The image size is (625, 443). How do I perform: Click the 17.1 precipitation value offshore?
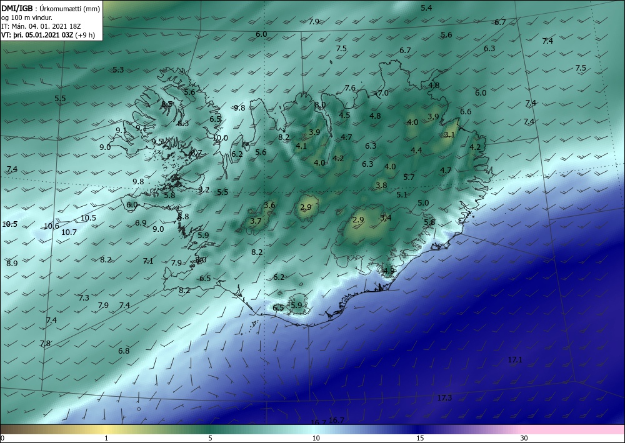point(515,360)
